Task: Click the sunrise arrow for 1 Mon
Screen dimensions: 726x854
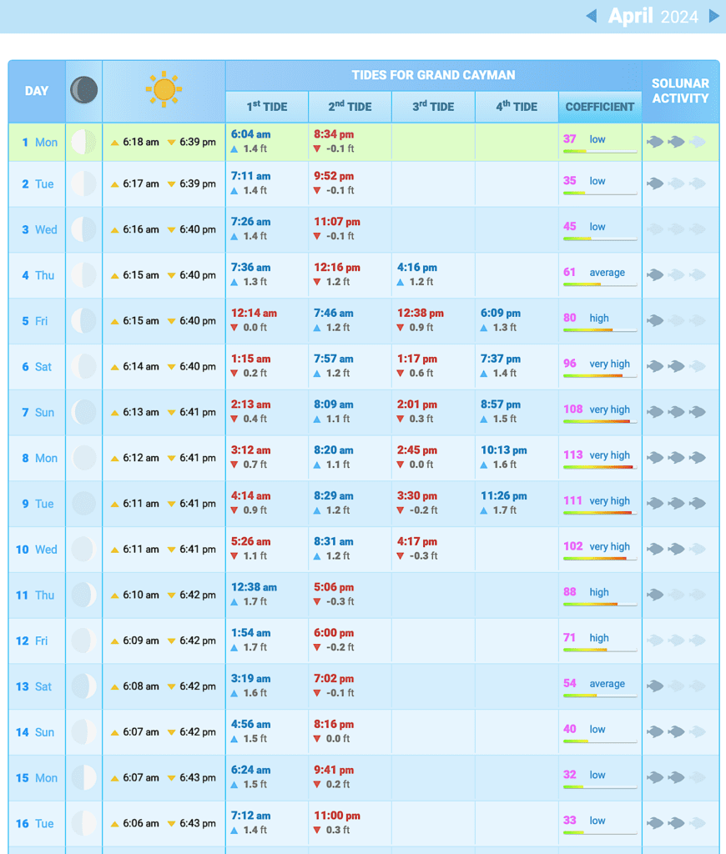Action: tap(115, 143)
